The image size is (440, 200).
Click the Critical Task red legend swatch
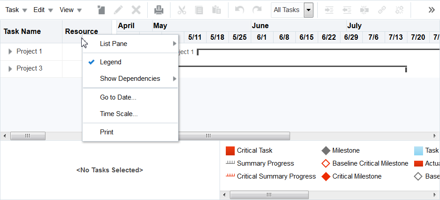230,151
